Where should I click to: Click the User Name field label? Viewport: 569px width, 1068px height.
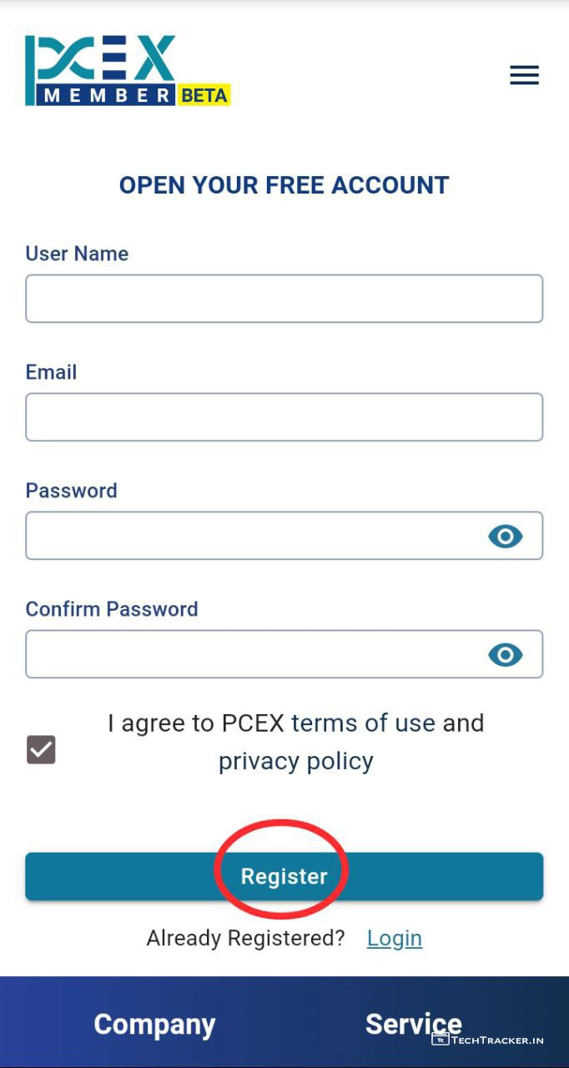pos(77,254)
